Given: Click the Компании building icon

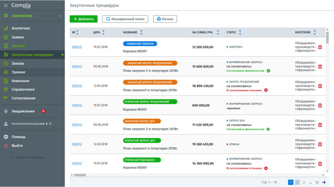Looking at the screenshot, I should [6, 81].
